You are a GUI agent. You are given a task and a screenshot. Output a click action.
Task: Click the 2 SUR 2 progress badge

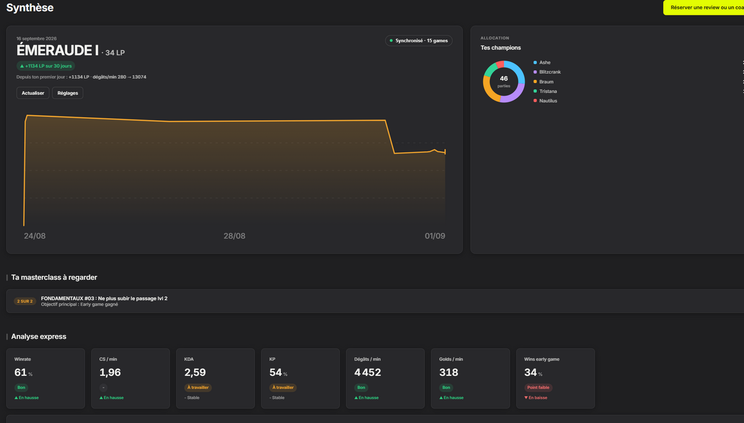click(25, 302)
